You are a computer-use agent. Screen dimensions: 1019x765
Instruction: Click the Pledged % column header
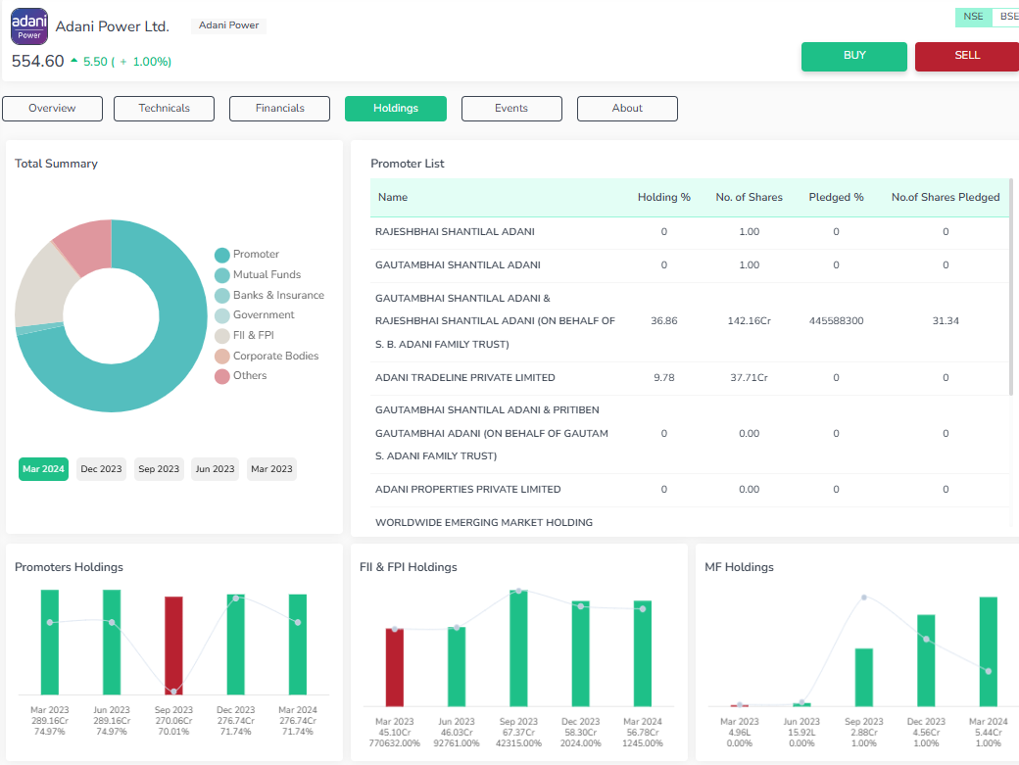836,198
